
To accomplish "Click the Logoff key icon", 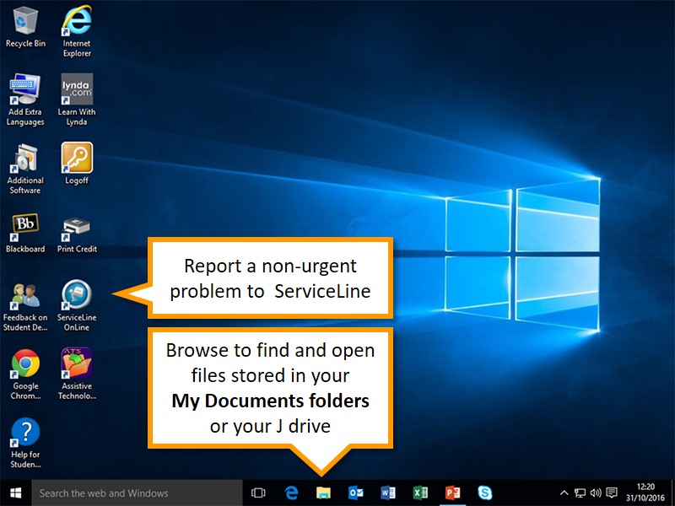I will pyautogui.click(x=77, y=158).
